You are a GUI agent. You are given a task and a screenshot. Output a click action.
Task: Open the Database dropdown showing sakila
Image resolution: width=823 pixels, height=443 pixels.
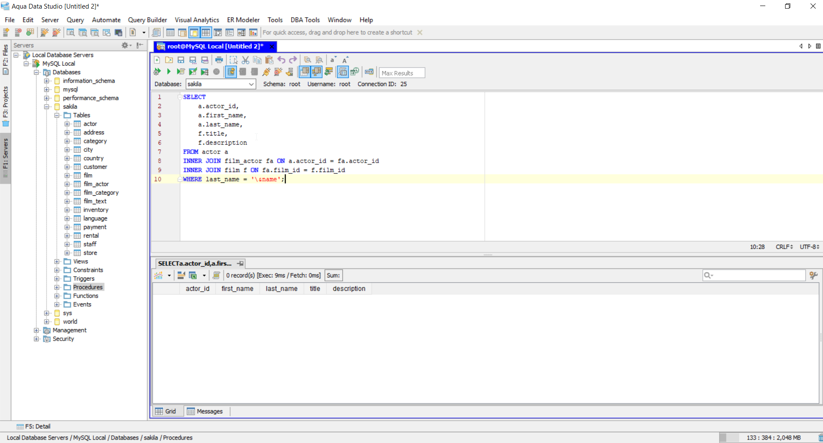tap(221, 84)
